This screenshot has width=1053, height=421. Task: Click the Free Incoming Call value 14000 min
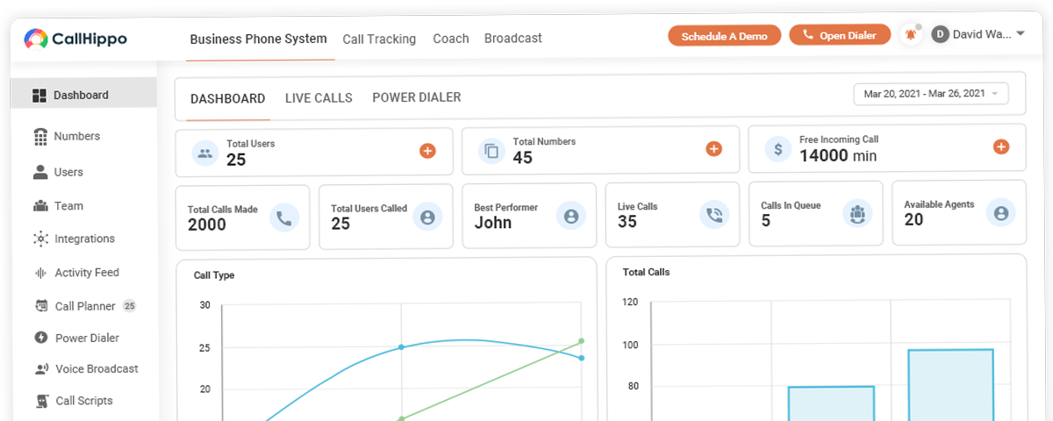838,156
